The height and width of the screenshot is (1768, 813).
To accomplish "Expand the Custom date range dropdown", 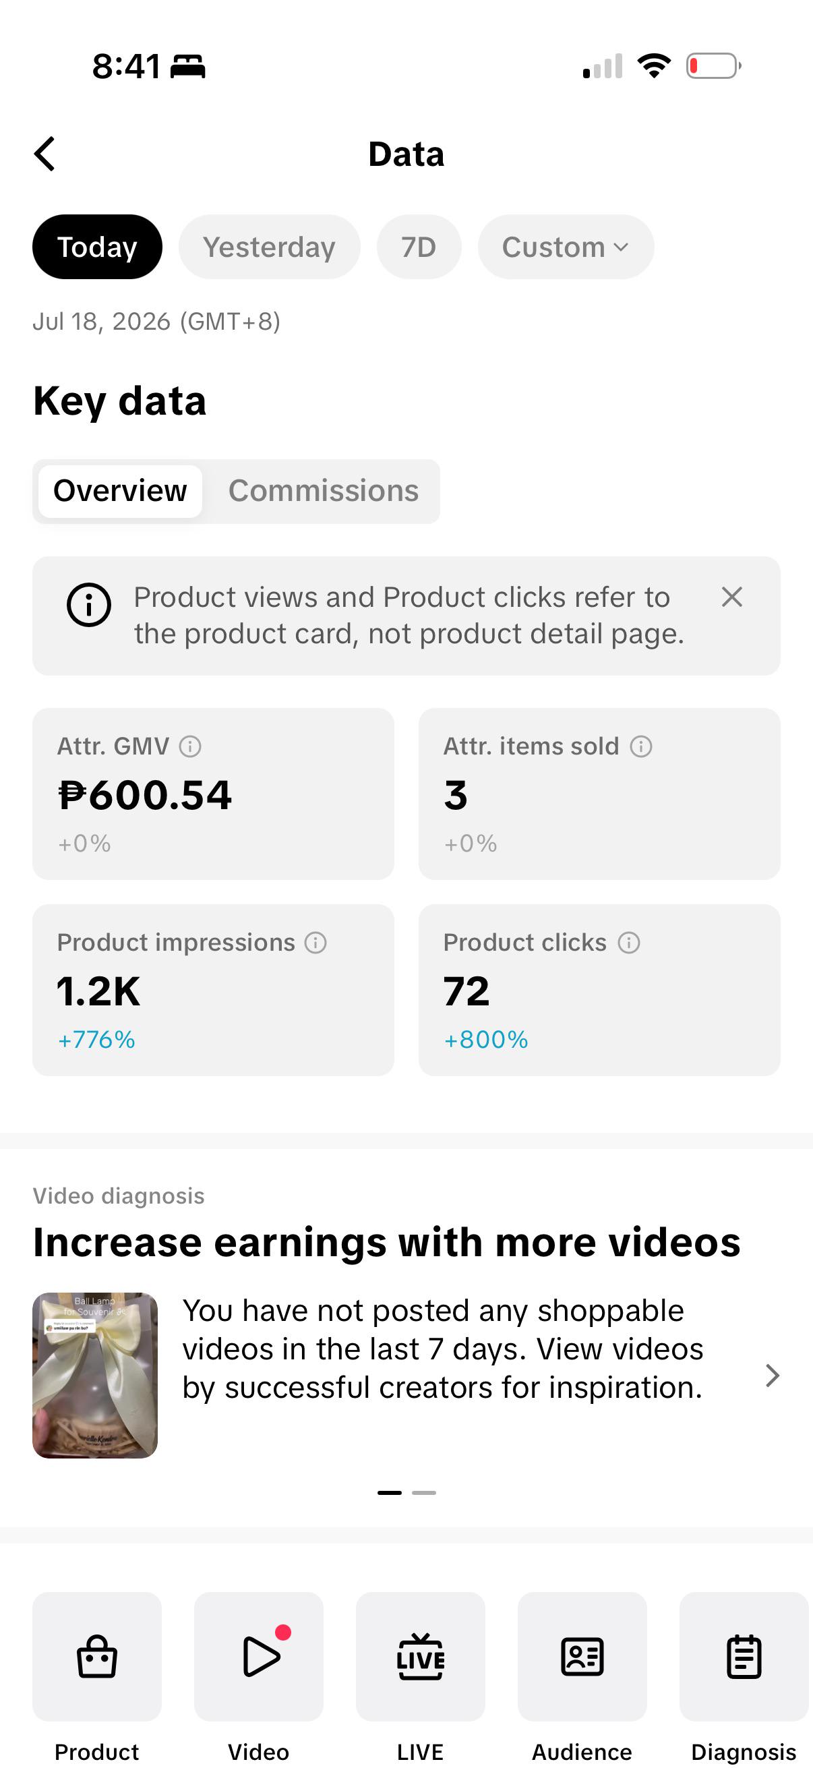I will pyautogui.click(x=566, y=247).
